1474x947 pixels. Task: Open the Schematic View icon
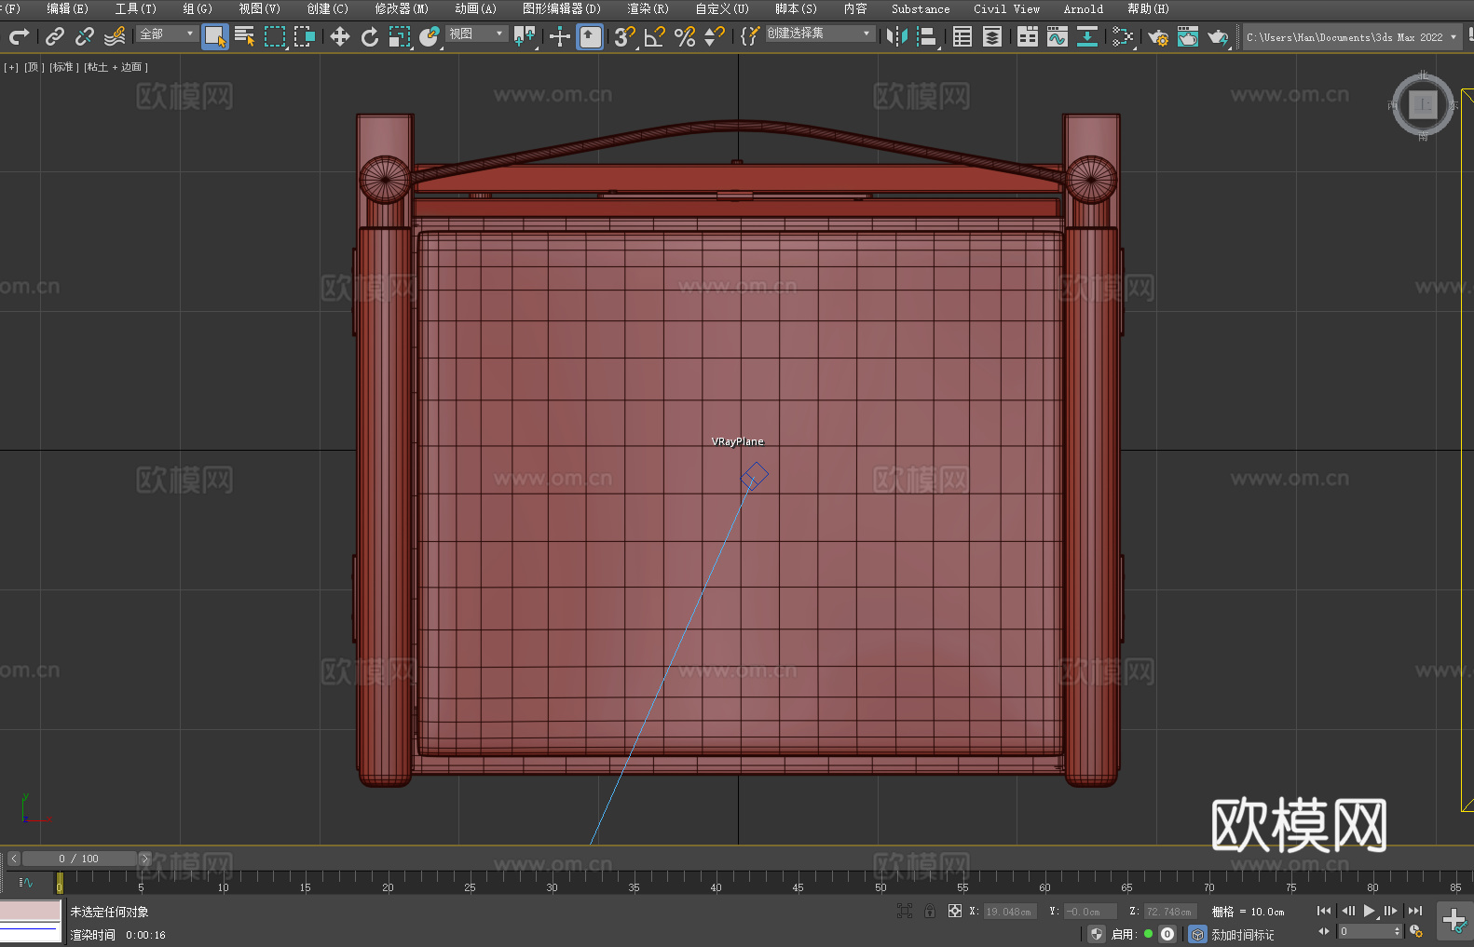[1087, 36]
